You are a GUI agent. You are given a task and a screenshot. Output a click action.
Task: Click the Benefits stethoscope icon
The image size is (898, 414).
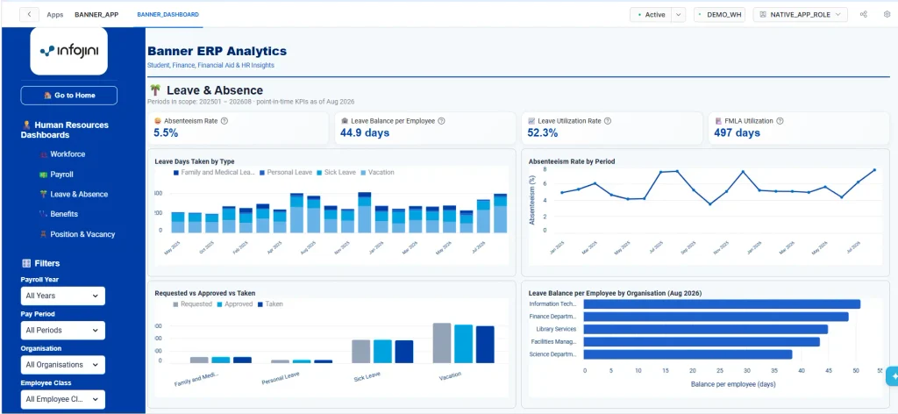(44, 214)
